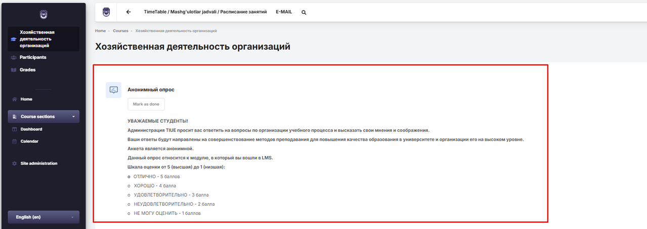647x229 pixels.
Task: Click the line Данный опрос относится к модулю
Action: tap(200, 158)
